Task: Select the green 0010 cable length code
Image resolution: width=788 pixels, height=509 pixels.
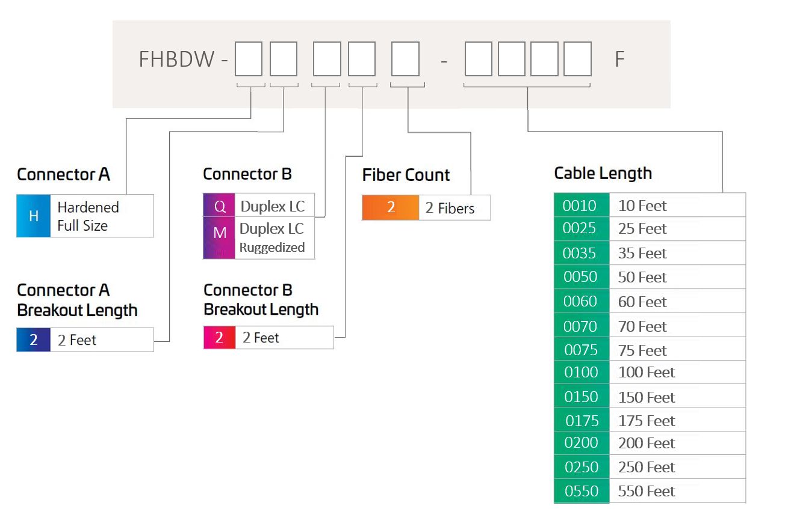Action: tap(580, 206)
